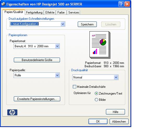Click the Löschen button
Viewport: 167px width, 133px height.
tap(111, 24)
